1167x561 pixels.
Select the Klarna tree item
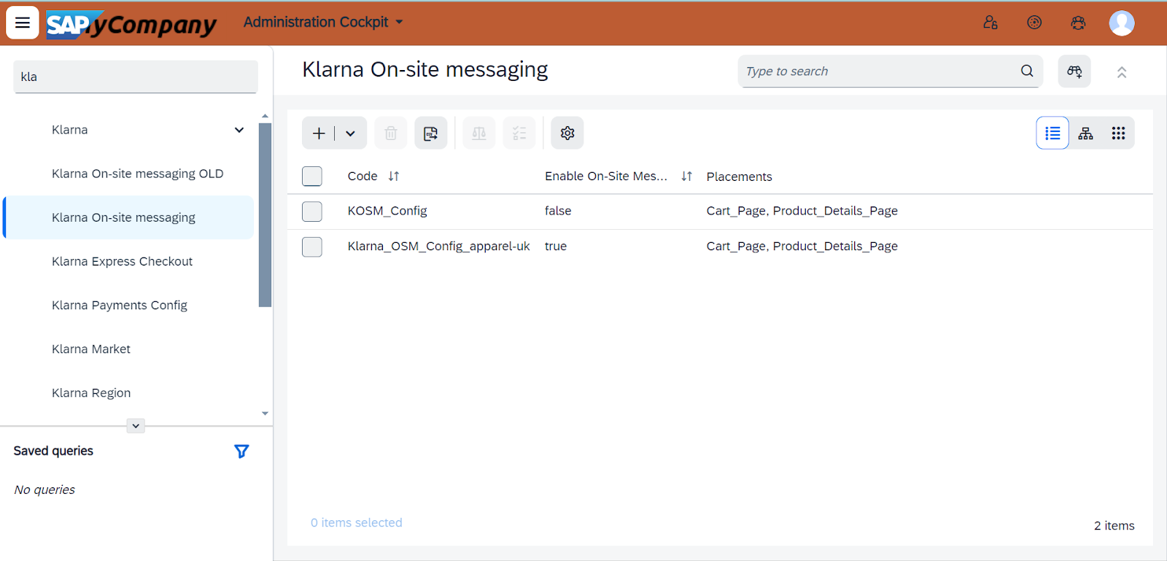(70, 130)
